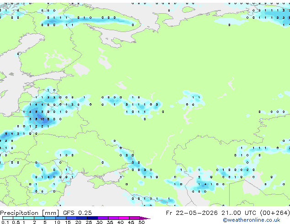Image resolution: width=290 pixels, height=224 pixels.
Task: Click the 1–2 mm legend color swatch
Action: pyautogui.click(x=29, y=218)
